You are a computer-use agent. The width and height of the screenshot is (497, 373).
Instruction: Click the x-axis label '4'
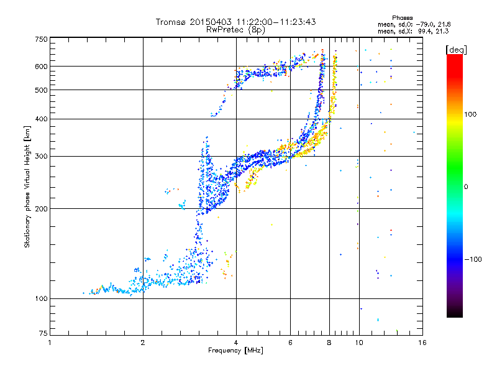(236, 343)
